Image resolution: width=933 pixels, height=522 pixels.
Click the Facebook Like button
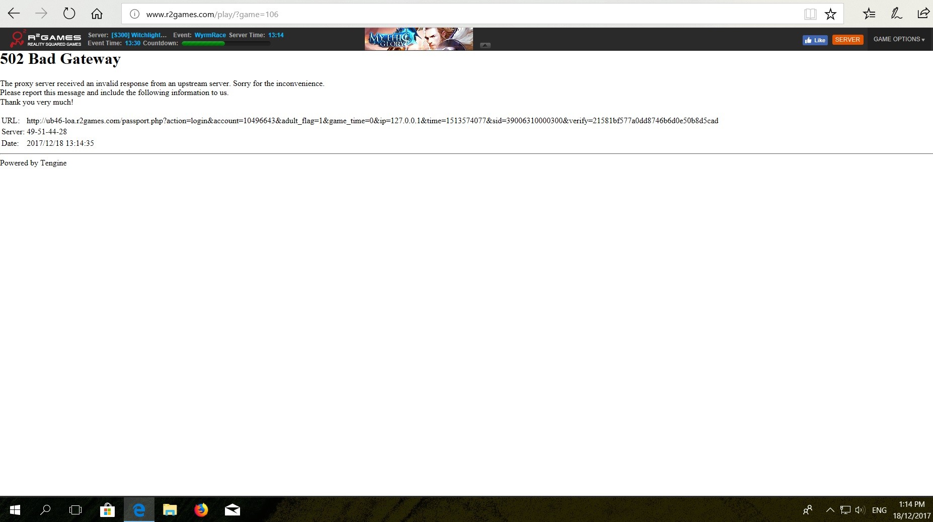click(815, 40)
